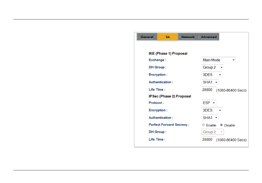Switch to the General tab
The image size is (262, 183).
tap(147, 37)
